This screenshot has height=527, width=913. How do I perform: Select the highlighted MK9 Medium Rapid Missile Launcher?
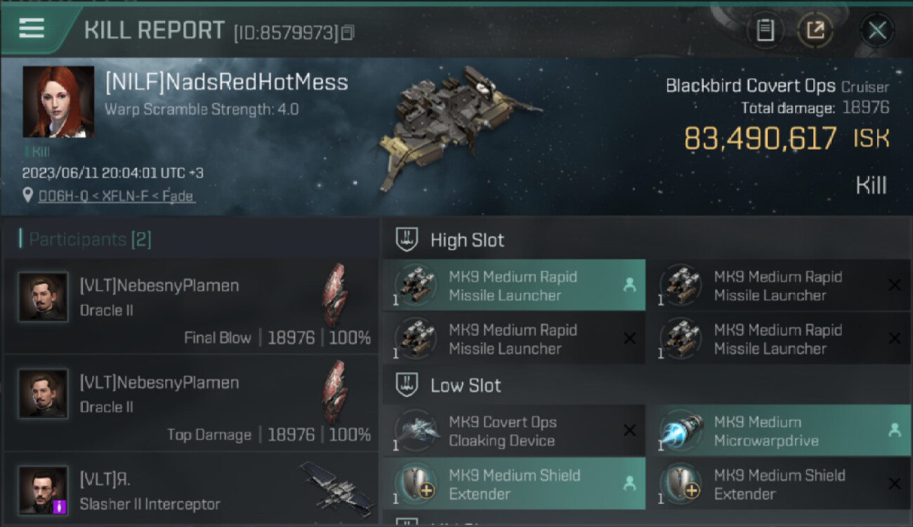tap(513, 286)
